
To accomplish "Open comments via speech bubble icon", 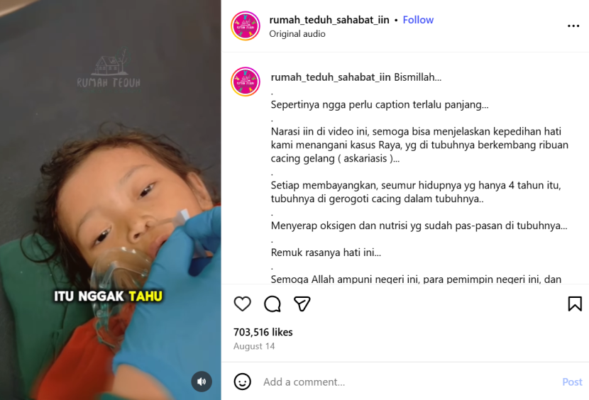I will click(x=273, y=304).
